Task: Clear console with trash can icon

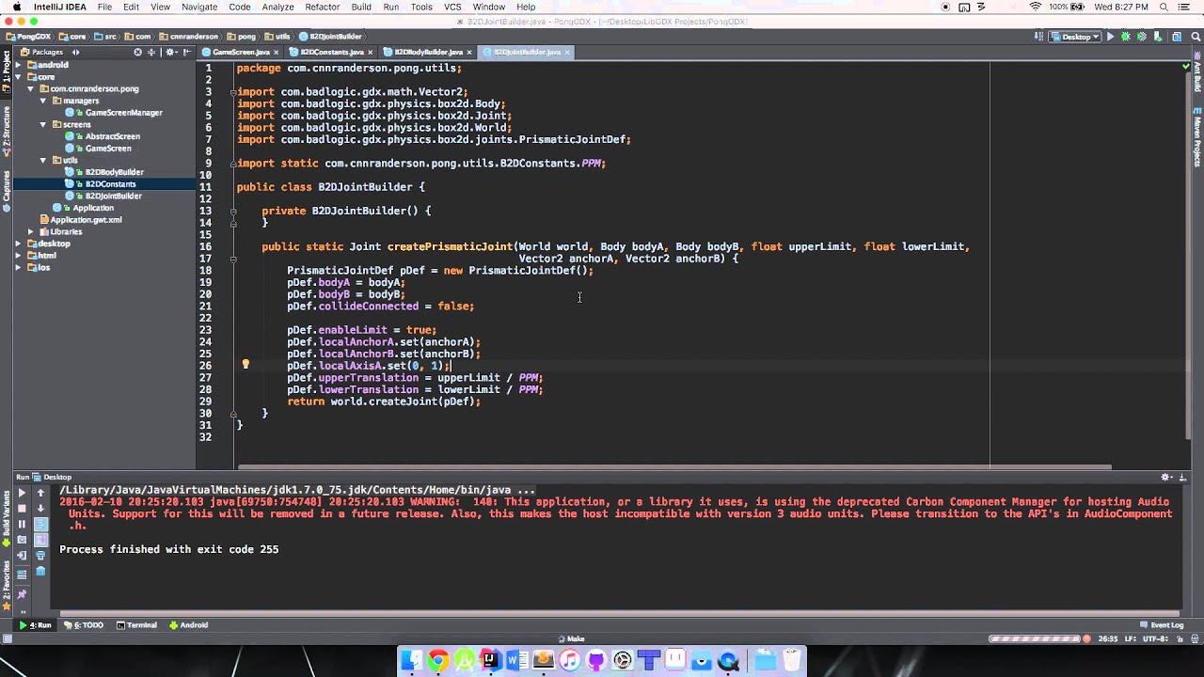Action: 40,571
